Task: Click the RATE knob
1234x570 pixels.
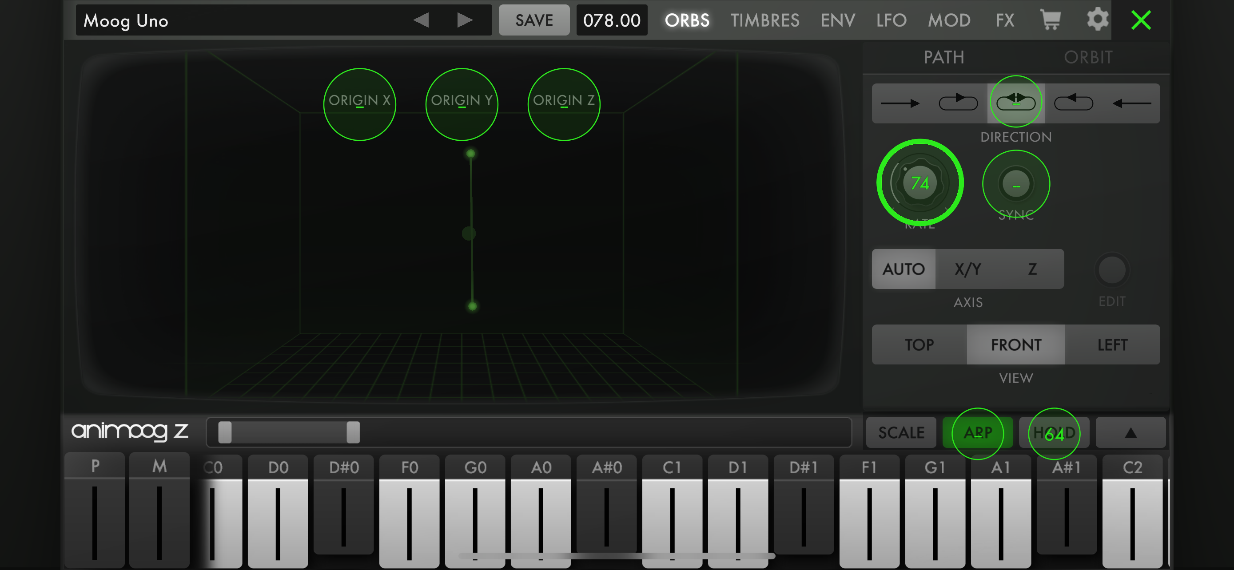Action: [x=920, y=183]
